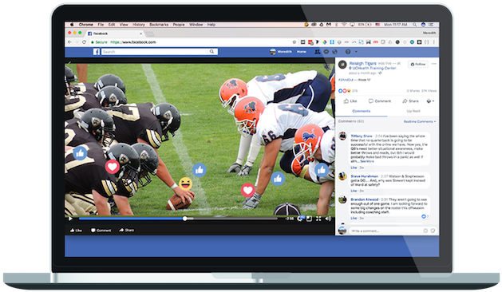Open the post-as profile dropdown
502x292 pixels.
(430, 101)
